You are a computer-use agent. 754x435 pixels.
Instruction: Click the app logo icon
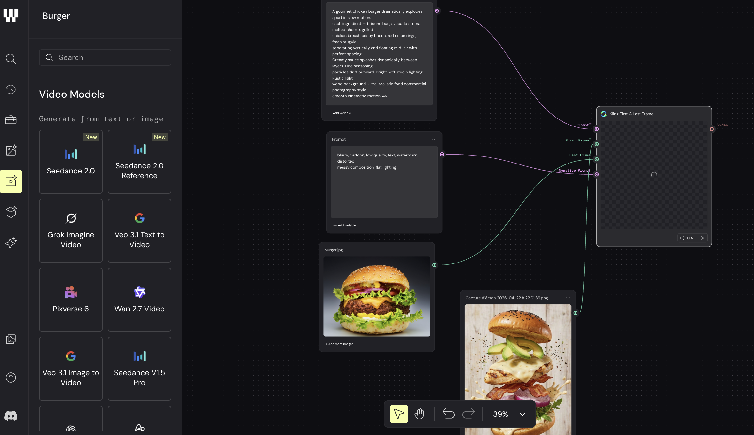[11, 15]
